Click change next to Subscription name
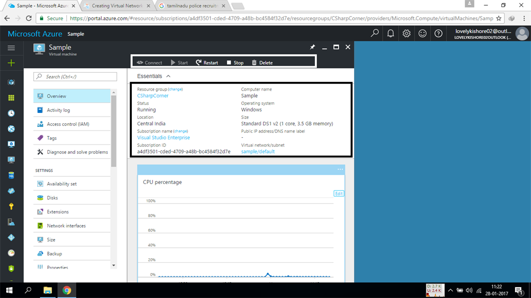The image size is (531, 298). 180,131
